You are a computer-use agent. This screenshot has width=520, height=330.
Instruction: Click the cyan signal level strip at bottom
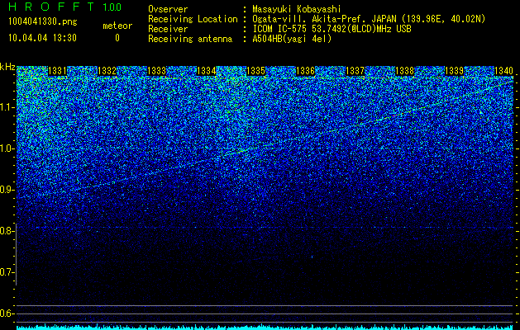[265, 327]
